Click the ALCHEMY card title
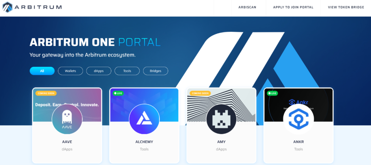 (x=144, y=142)
